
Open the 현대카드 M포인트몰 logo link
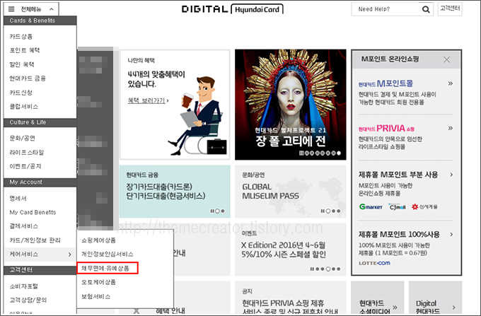pos(386,83)
